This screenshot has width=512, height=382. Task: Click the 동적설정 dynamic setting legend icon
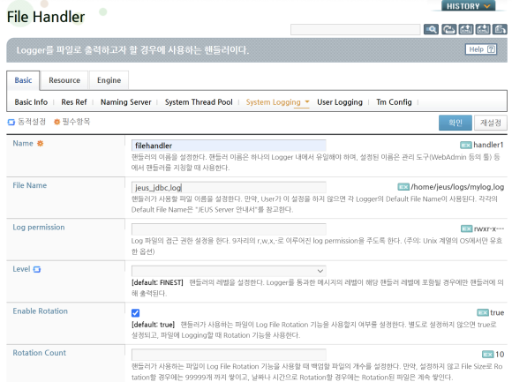[x=11, y=122]
